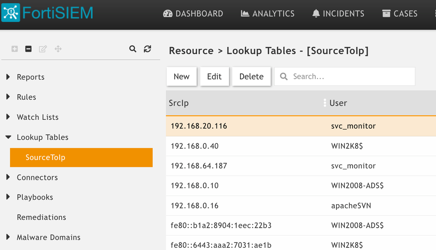Click the edit pencil icon in sidebar toolbar
The image size is (436, 250).
43,49
